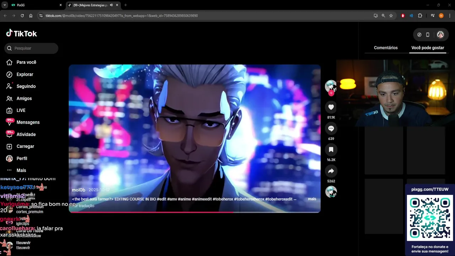
Task: Follow creator using red plus badge
Action: tap(331, 93)
